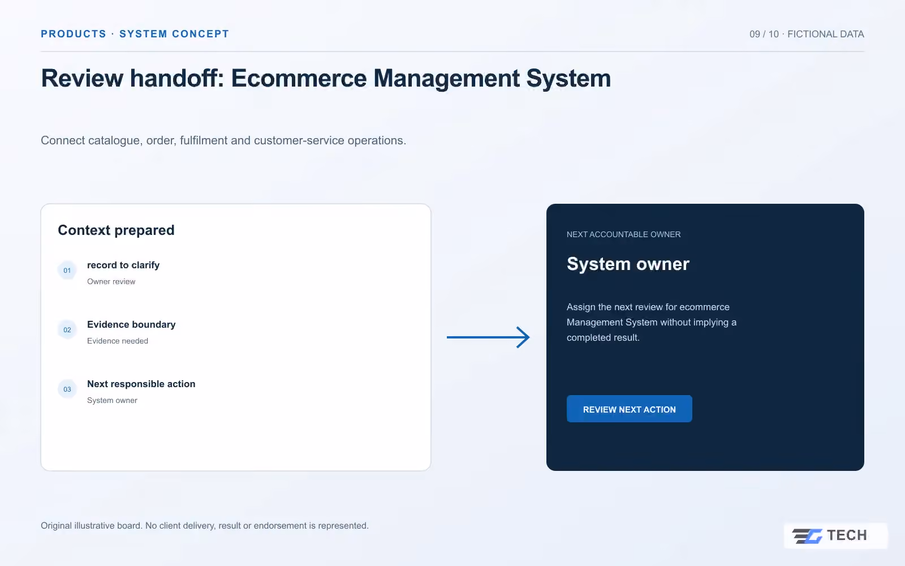
Task: Click the 'Connect catalogue, order, fulfilment' subtitle
Action: [223, 140]
